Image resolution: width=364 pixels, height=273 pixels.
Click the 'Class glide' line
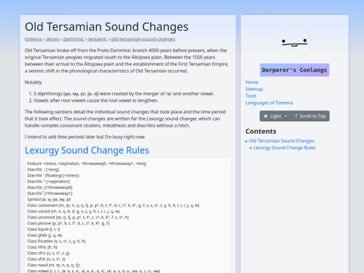pos(44,235)
